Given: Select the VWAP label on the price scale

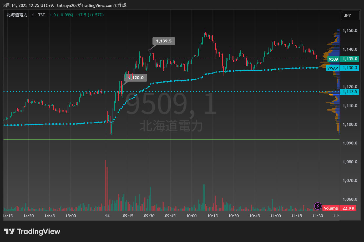Looking at the screenshot, I should pos(333,68).
